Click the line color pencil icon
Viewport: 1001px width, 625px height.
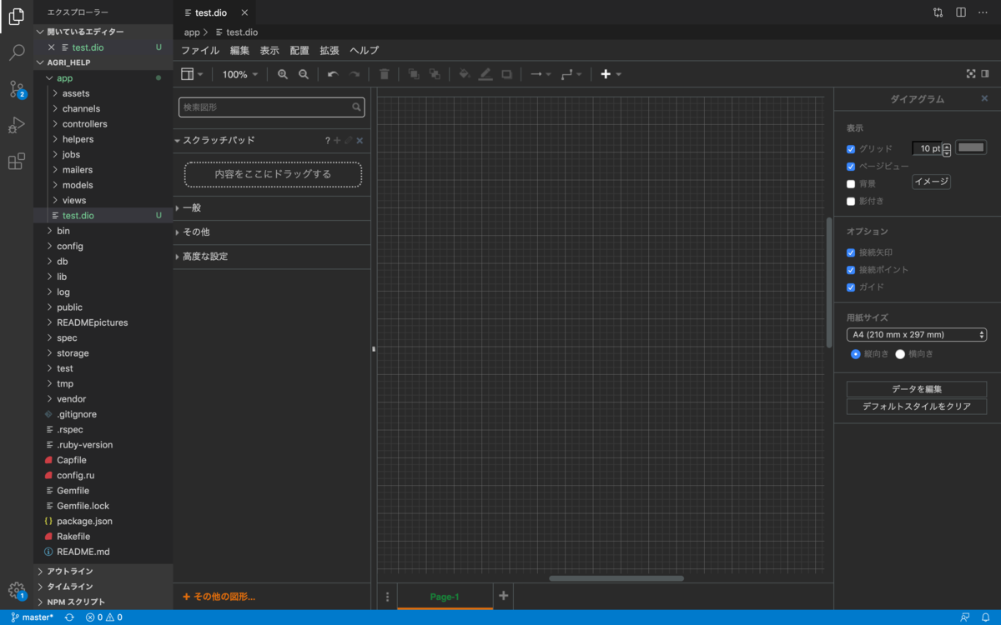485,74
